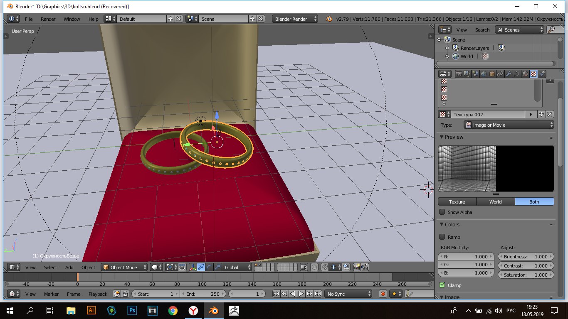Click the manipulate center points icon
Image resolution: width=568 pixels, height=319 pixels.
(182, 267)
